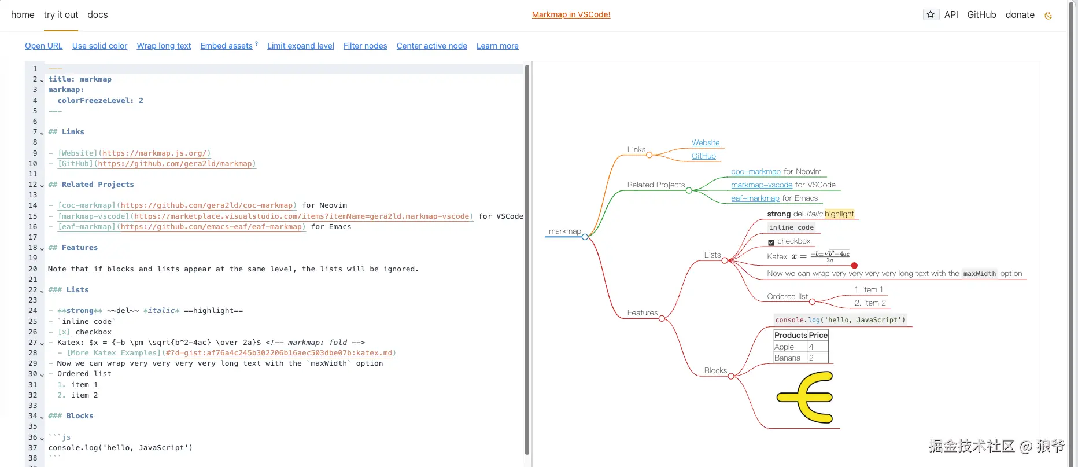Screen dimensions: 1078x467
Task: Fold the 'Ordered list' item at line 30
Action: pos(42,374)
